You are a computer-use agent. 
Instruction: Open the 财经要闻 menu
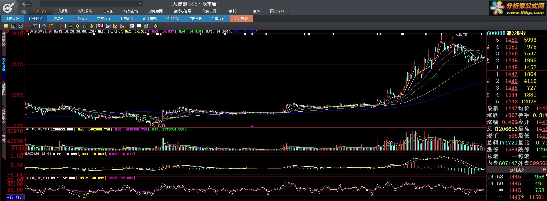156,11
